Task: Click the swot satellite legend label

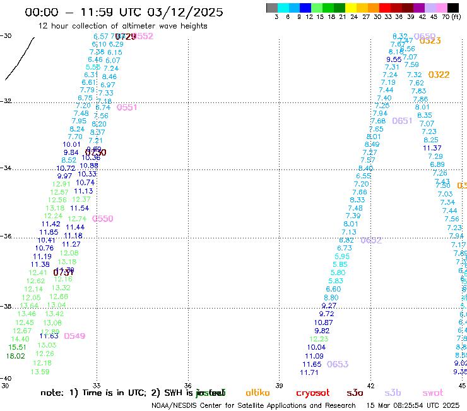Action: [x=433, y=393]
